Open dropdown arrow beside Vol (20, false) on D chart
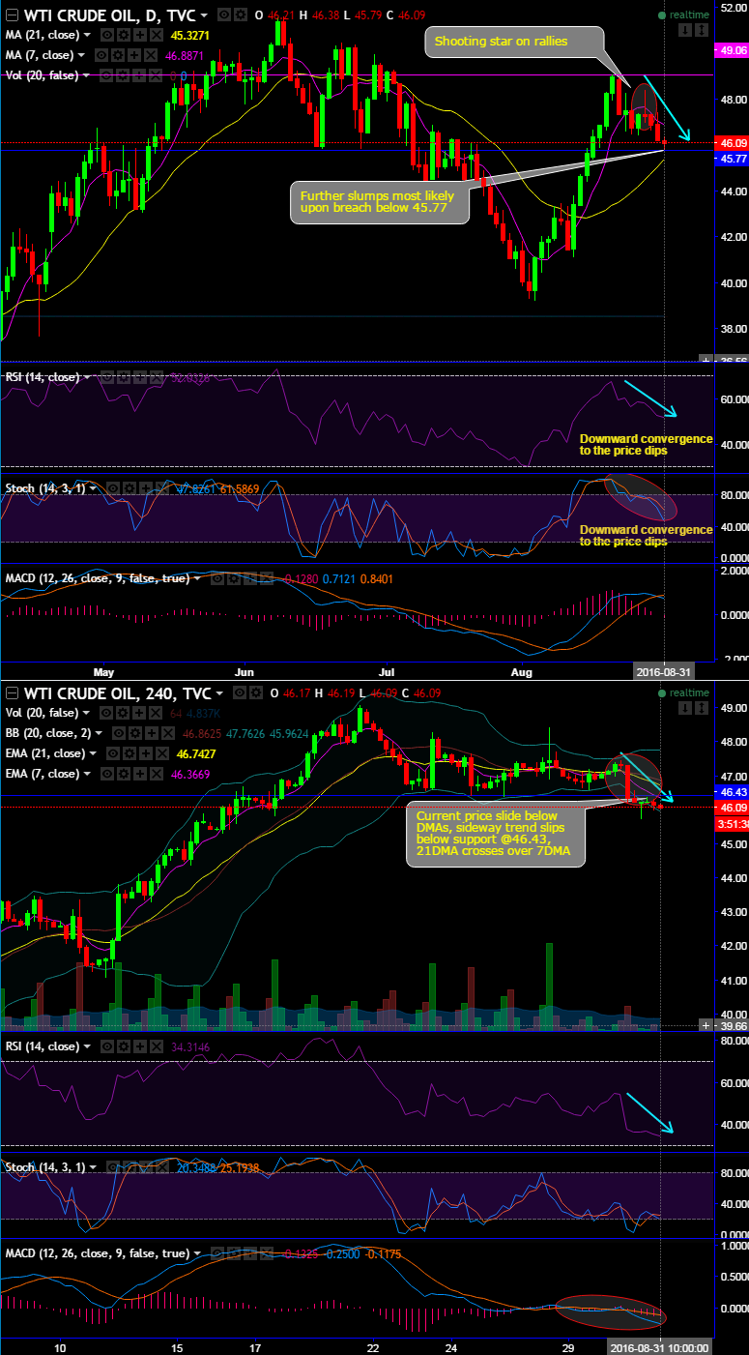Screen dimensions: 749x1355 tap(86, 75)
